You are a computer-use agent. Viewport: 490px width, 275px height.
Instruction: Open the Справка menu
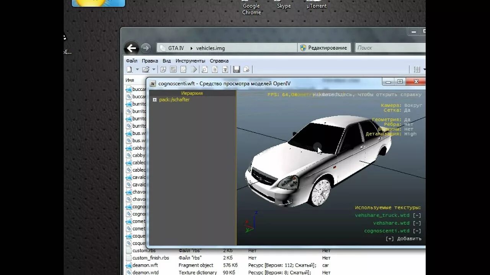[219, 61]
